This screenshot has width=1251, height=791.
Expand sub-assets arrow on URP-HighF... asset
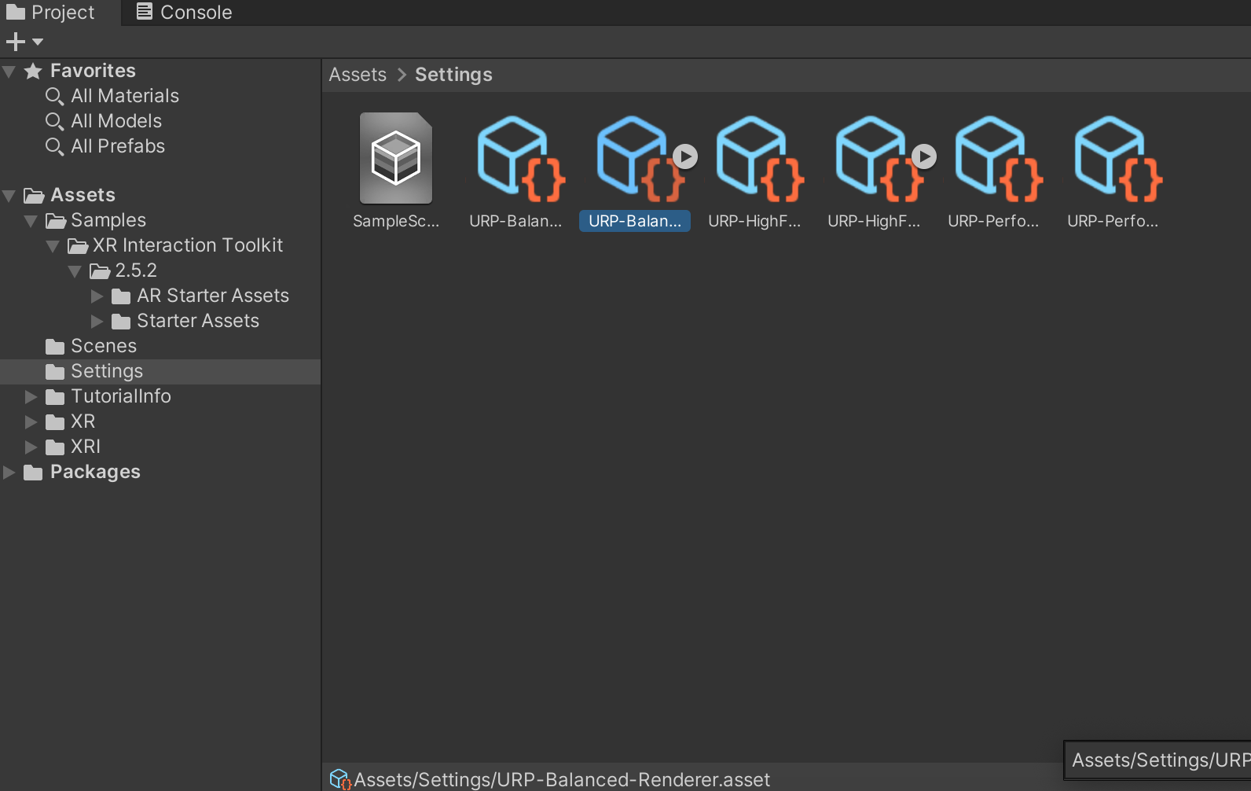[924, 156]
